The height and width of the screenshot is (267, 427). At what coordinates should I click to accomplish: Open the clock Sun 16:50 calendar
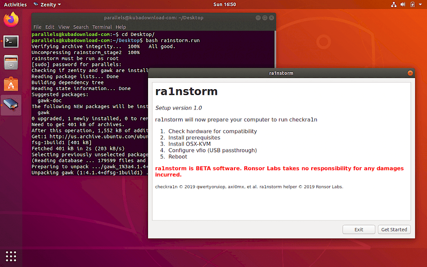point(224,4)
